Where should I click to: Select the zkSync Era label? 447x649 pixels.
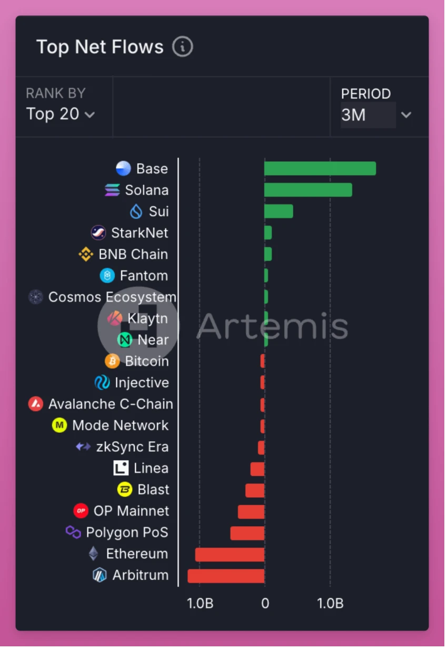[132, 447]
